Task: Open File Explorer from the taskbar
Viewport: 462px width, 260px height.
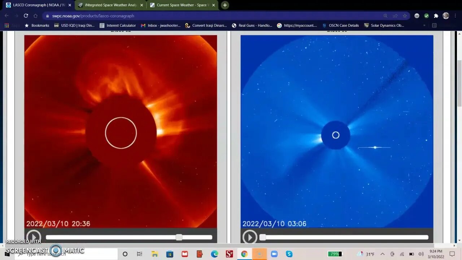Action: pos(154,254)
